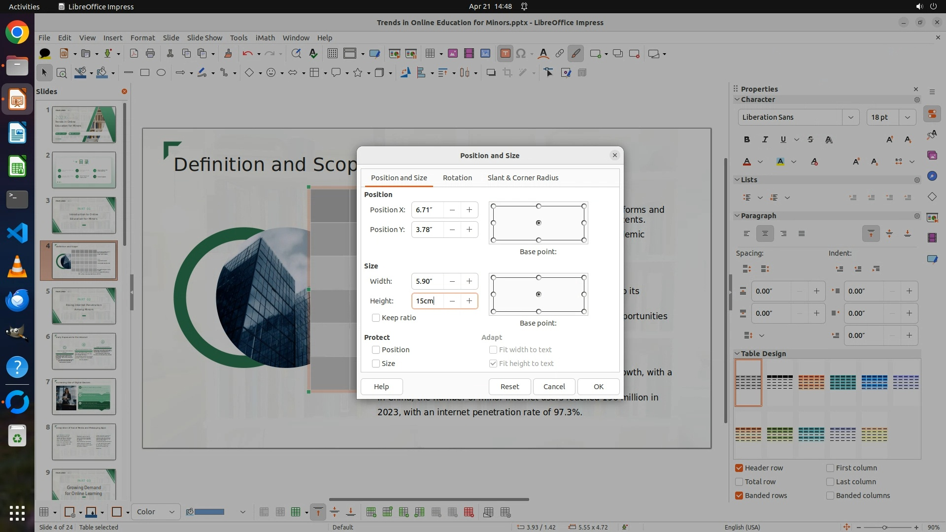946x532 pixels.
Task: Click the Bold icon in Character panel
Action: point(747,140)
